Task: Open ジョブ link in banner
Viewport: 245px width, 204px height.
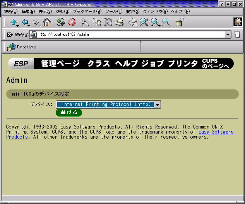Action: tap(152, 63)
